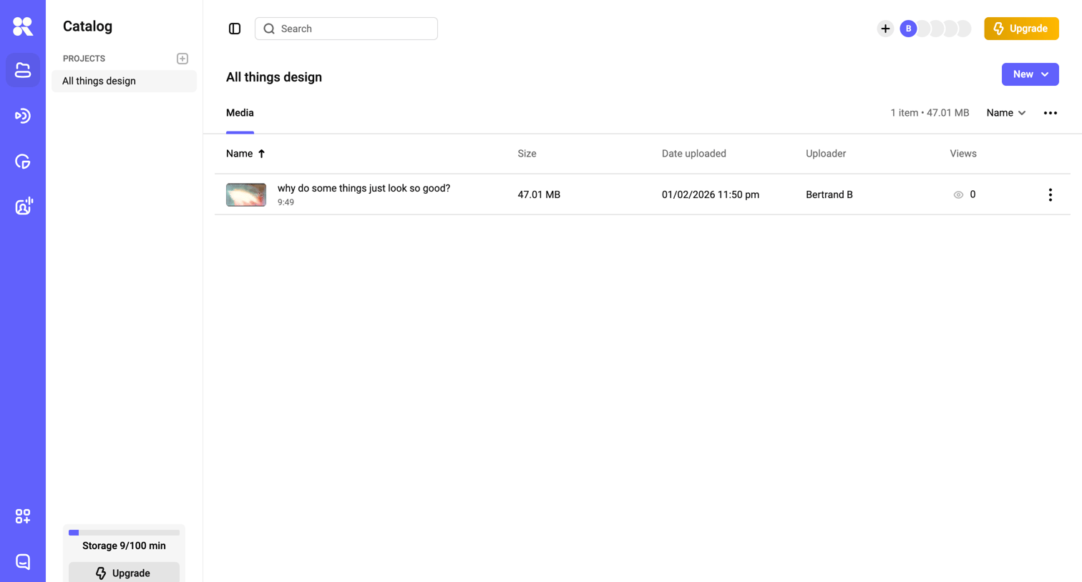Click the Size column header

point(527,154)
